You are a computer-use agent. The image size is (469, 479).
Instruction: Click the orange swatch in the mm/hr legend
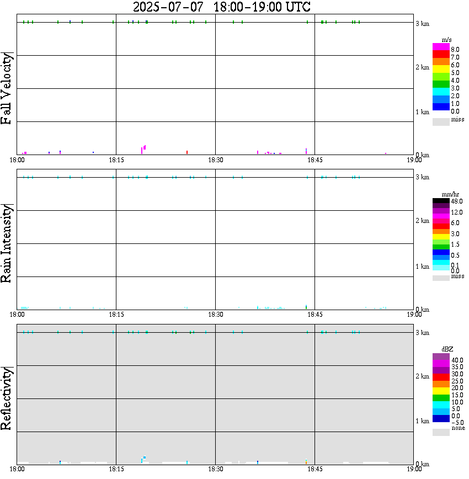pos(441,232)
